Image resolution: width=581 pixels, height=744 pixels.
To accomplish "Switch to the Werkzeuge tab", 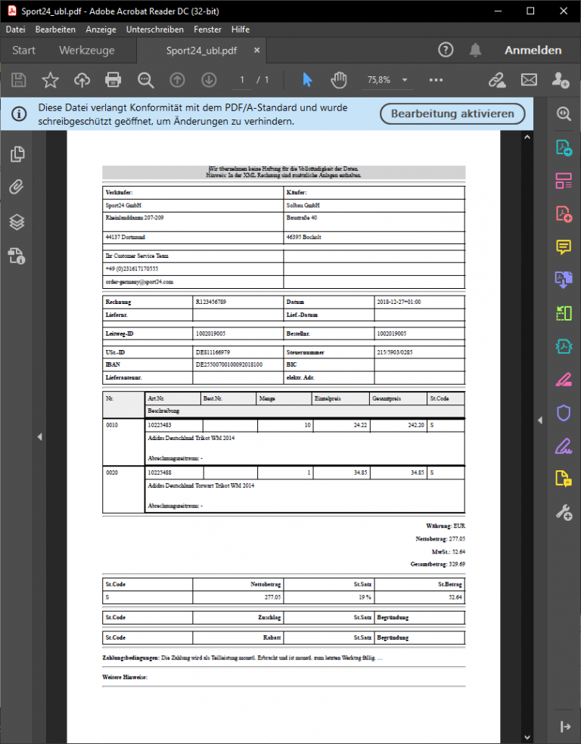I will tap(87, 51).
